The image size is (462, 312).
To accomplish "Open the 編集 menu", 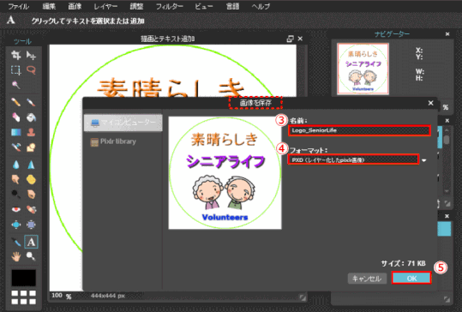I will (x=49, y=6).
